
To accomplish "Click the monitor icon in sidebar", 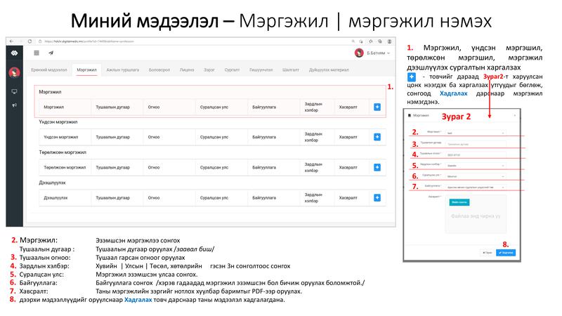I will (x=14, y=91).
